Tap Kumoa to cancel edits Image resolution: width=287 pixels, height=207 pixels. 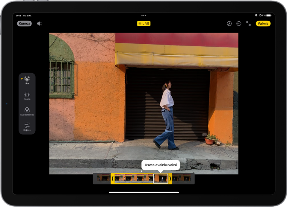pyautogui.click(x=24, y=24)
